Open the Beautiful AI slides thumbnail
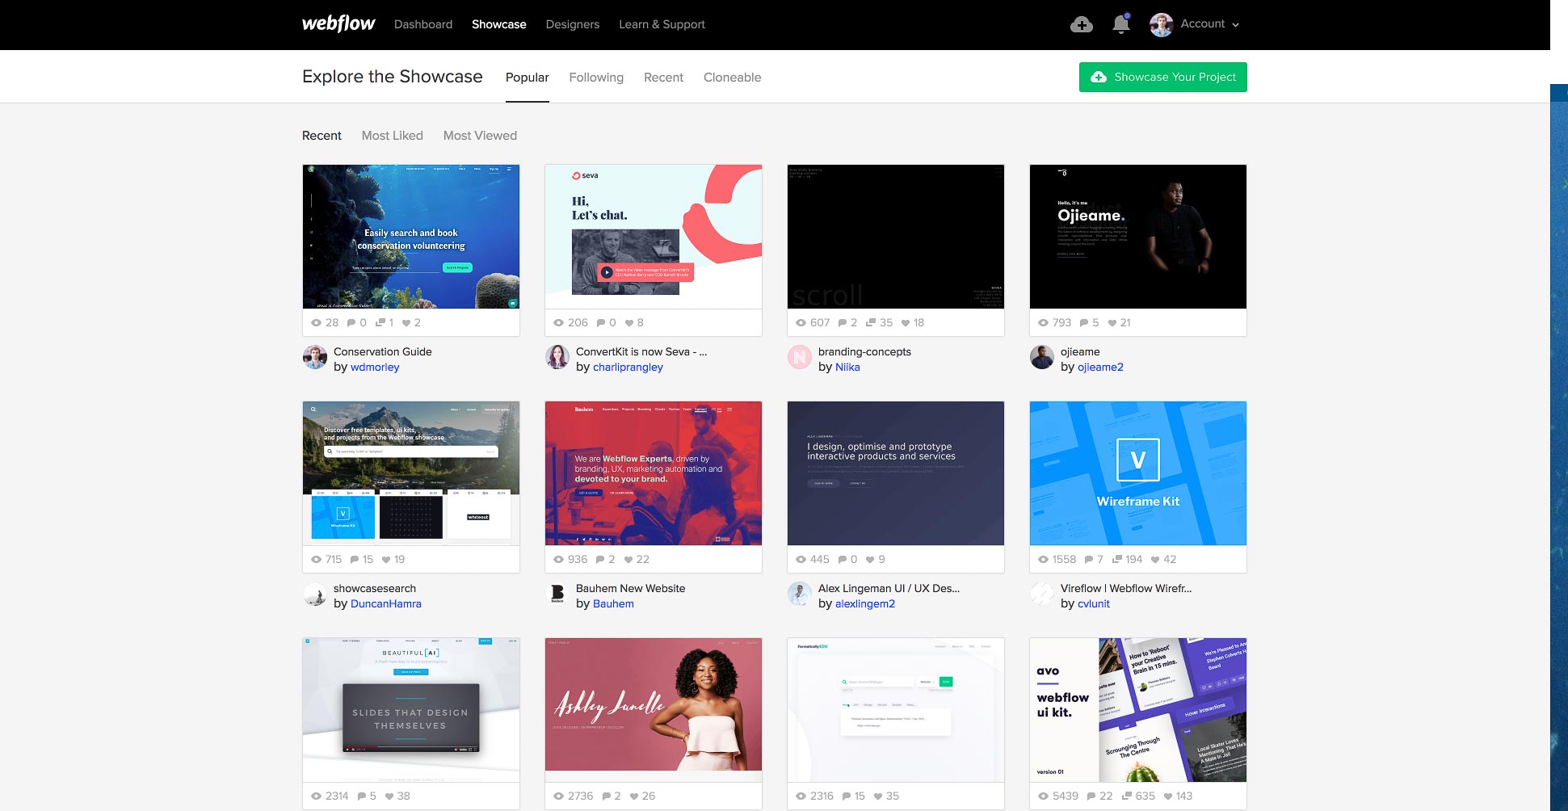Viewport: 1568px width, 811px height. tap(411, 710)
